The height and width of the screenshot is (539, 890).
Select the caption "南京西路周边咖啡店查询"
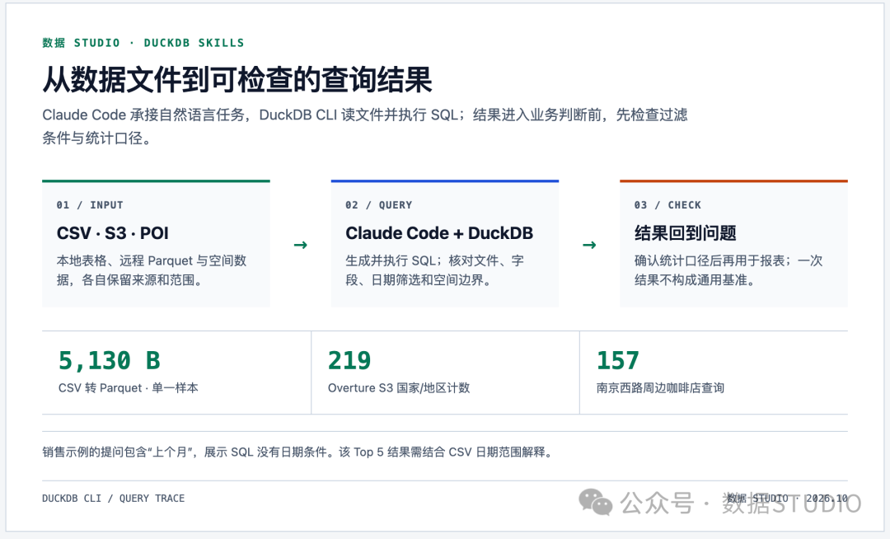[660, 388]
